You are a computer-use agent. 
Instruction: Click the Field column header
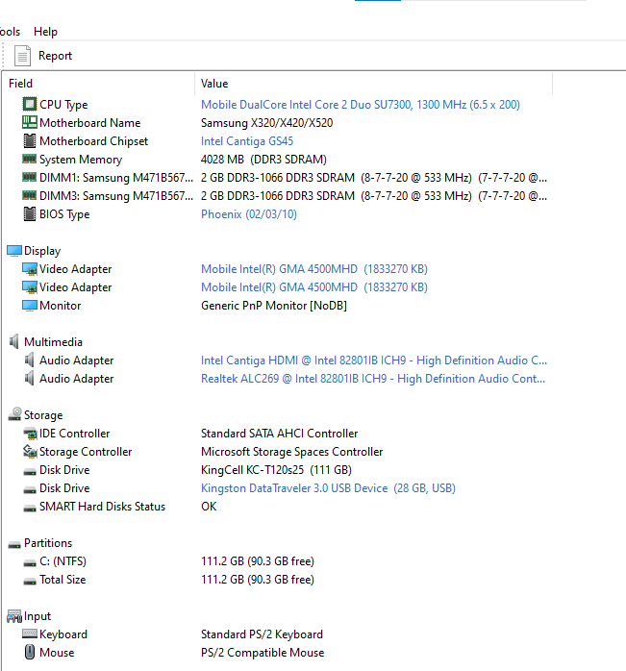click(20, 84)
